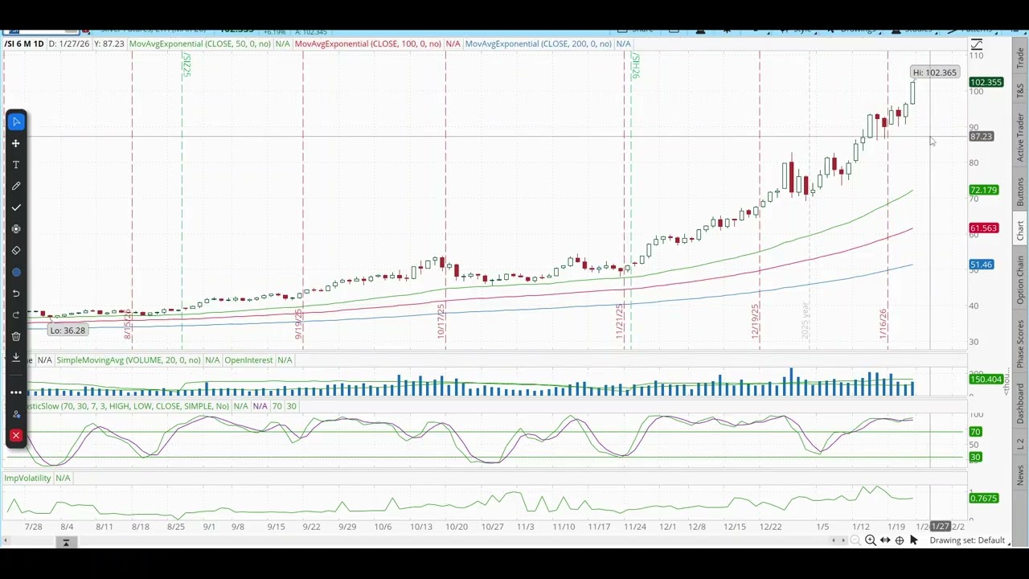Image resolution: width=1029 pixels, height=579 pixels.
Task: Click the checkmark tool in annotation bar
Action: pyautogui.click(x=16, y=207)
